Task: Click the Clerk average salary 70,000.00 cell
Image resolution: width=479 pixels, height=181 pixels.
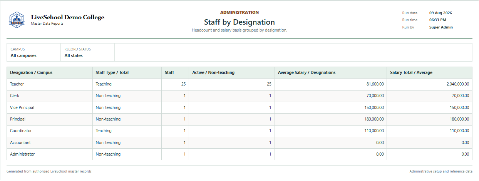Action: coord(331,96)
